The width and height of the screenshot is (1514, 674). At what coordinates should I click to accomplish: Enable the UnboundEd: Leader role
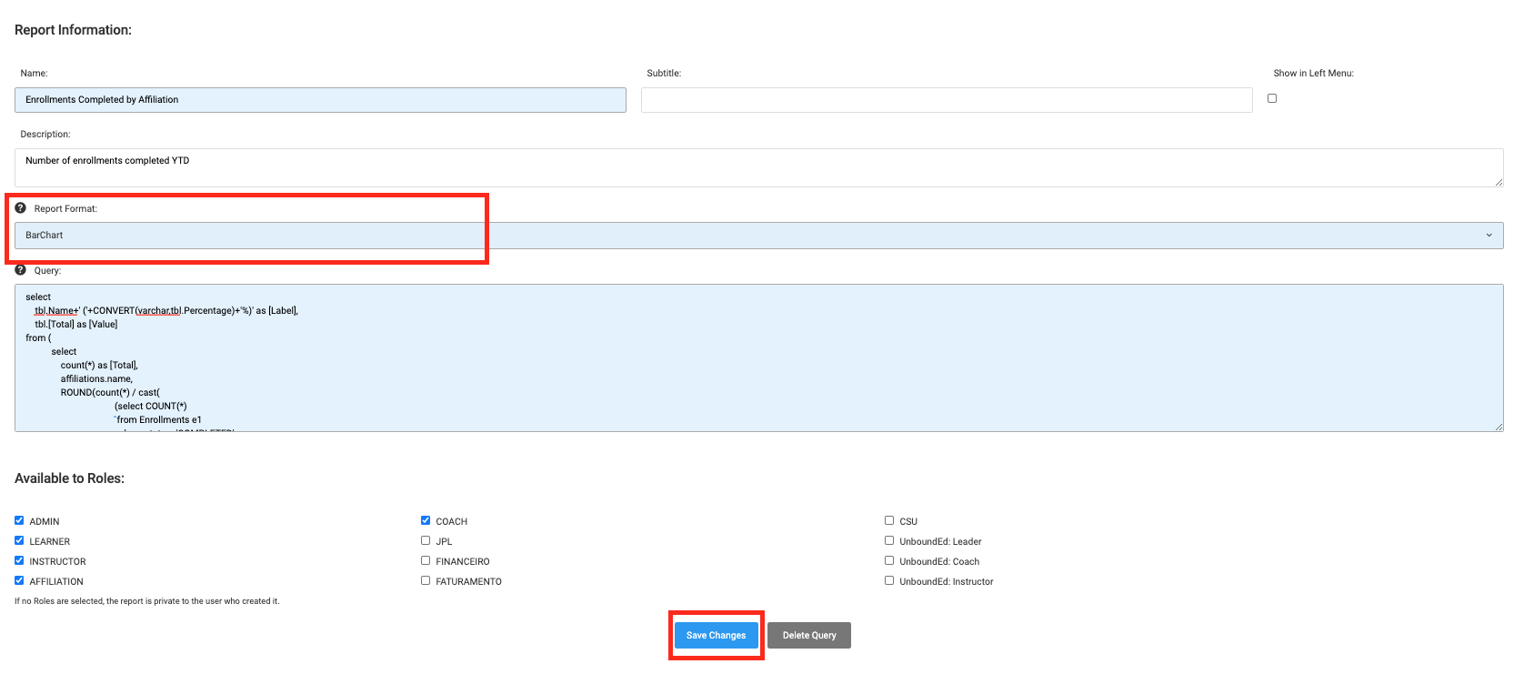click(889, 540)
